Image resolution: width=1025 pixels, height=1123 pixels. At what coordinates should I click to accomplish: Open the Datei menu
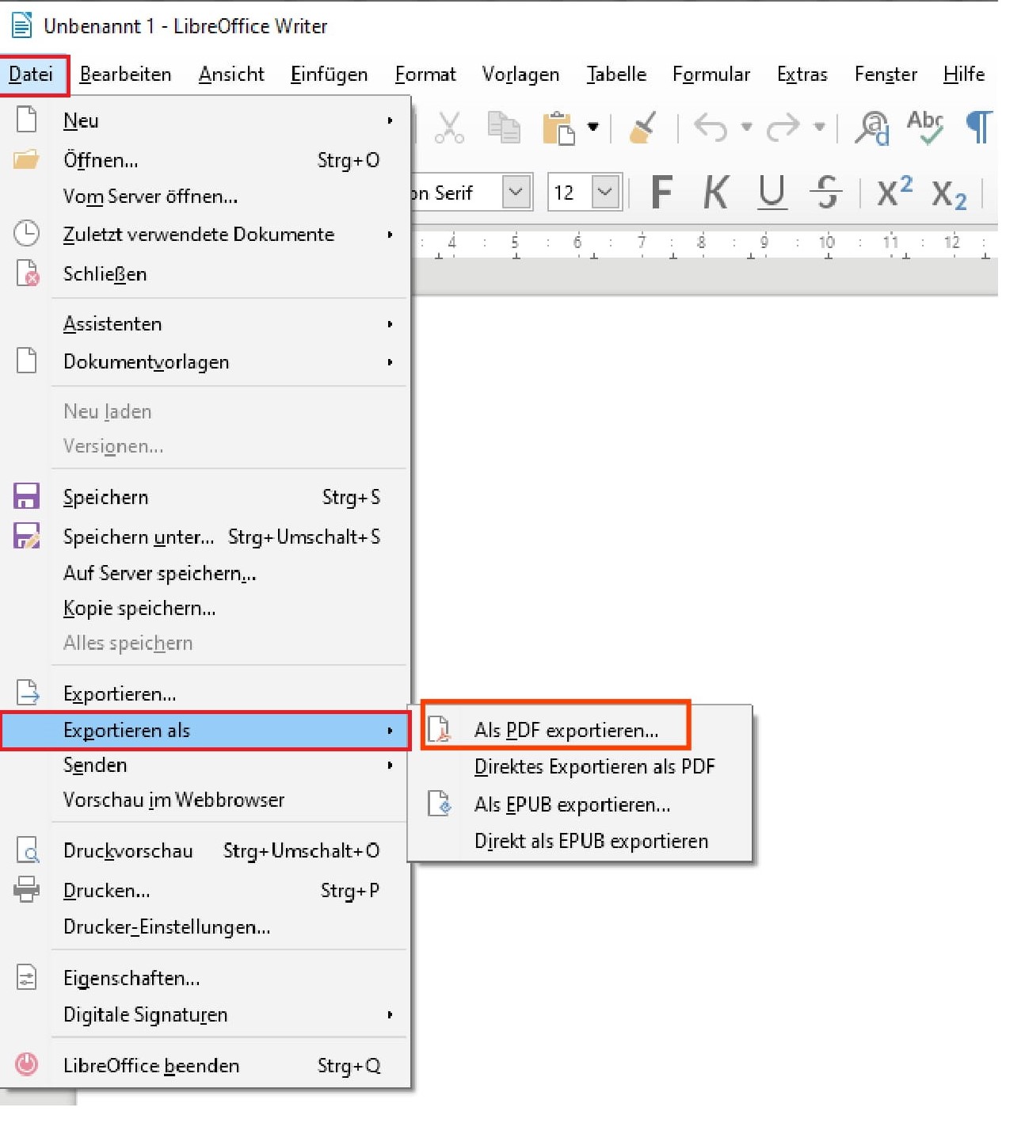[x=32, y=74]
